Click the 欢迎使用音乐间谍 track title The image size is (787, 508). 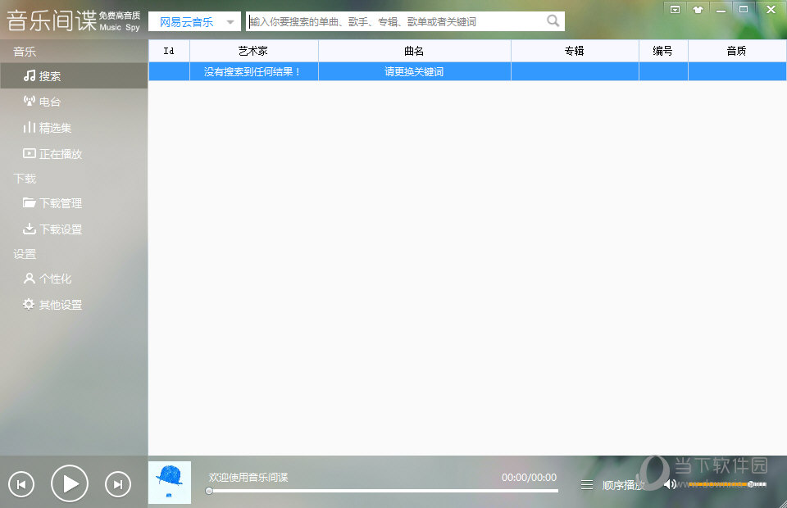[248, 478]
